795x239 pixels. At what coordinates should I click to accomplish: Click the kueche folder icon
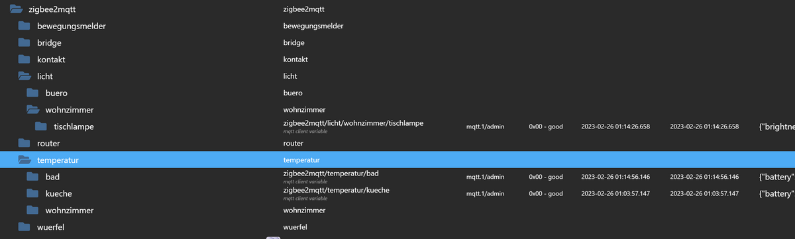(32, 193)
